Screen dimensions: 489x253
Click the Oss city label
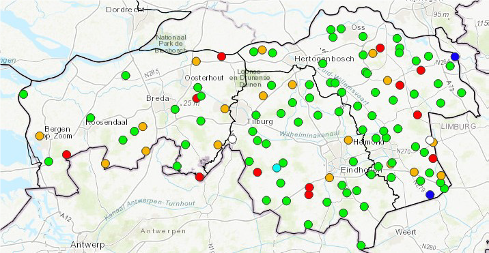pos(358,27)
